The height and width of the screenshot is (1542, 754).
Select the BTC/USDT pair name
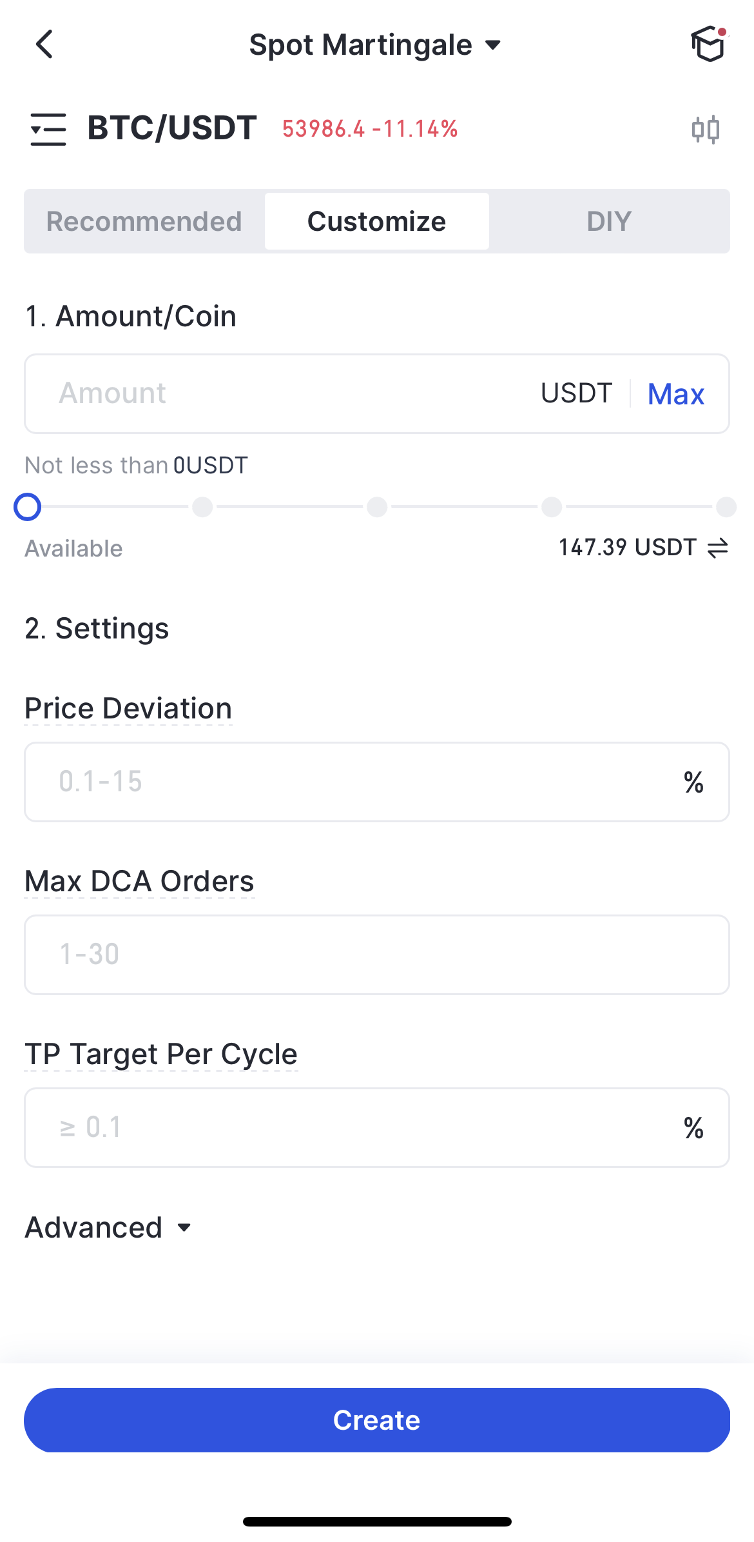tap(172, 128)
